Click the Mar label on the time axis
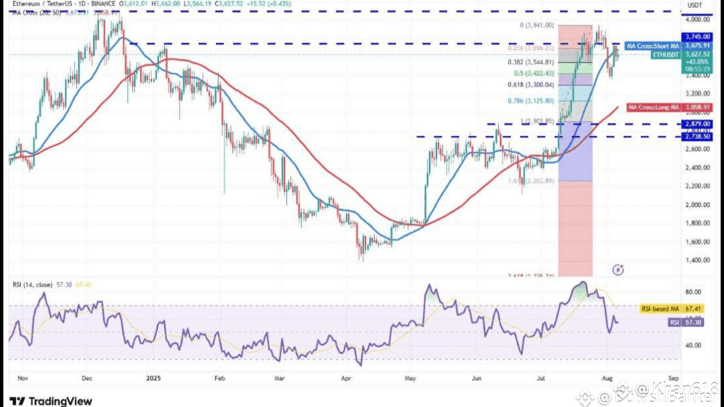 click(280, 378)
